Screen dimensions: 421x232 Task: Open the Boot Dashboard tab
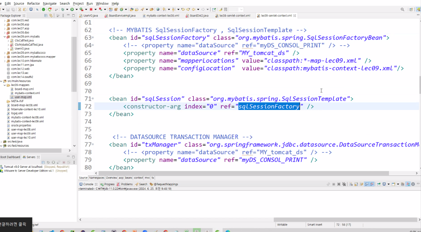pos(10,157)
